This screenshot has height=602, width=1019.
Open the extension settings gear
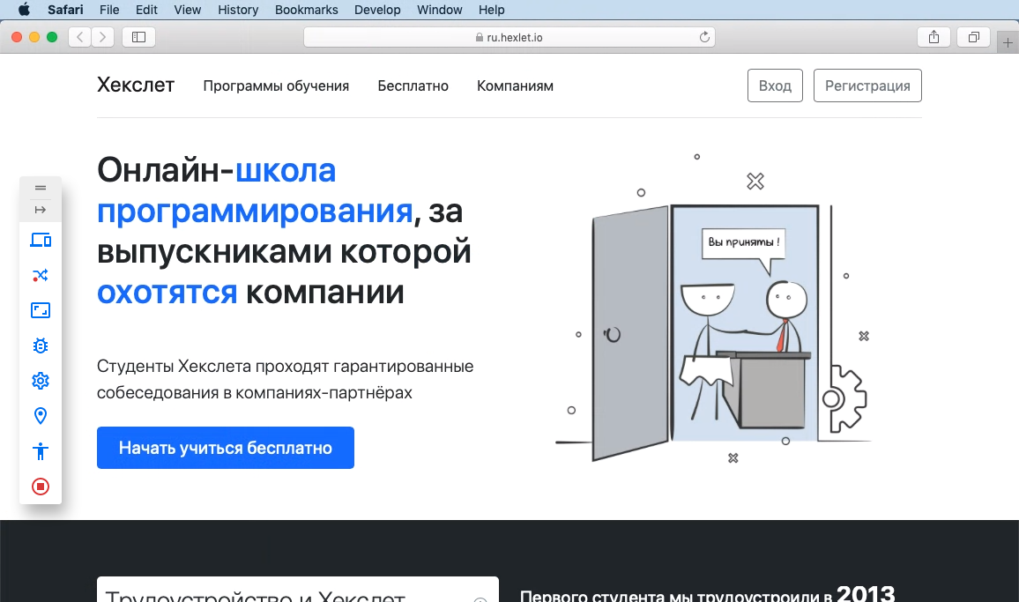(x=41, y=381)
